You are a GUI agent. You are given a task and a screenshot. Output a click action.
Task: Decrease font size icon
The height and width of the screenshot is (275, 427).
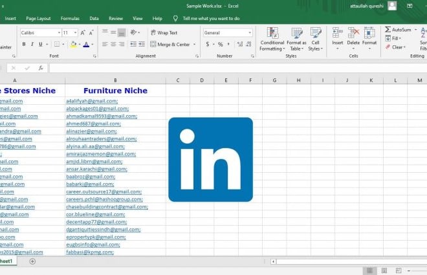click(x=91, y=32)
